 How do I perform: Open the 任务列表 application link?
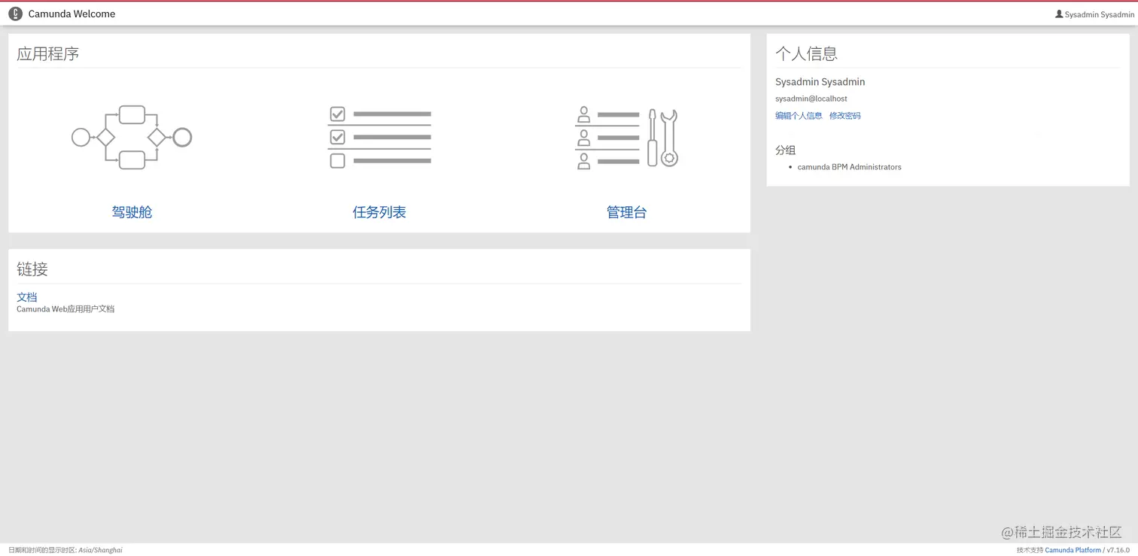click(x=379, y=212)
